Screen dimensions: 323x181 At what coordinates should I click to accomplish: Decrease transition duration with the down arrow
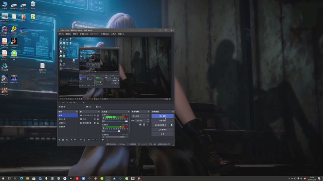pos(148,121)
